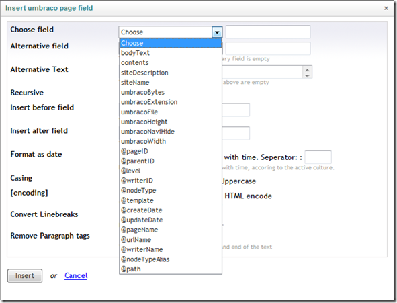The width and height of the screenshot is (397, 303).
Task: Pick @nodeTypeAlias from the list
Action: coord(171,259)
